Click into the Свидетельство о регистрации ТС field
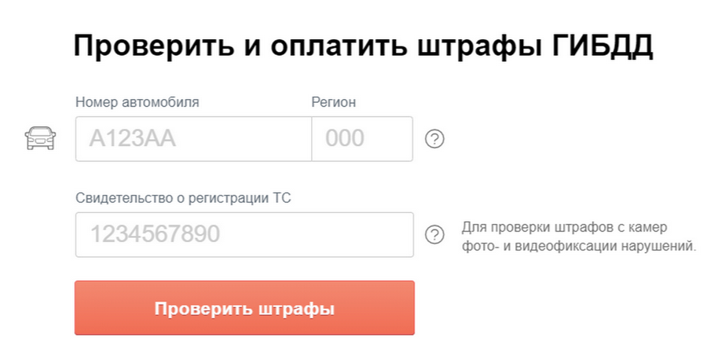The height and width of the screenshot is (348, 707). (244, 235)
